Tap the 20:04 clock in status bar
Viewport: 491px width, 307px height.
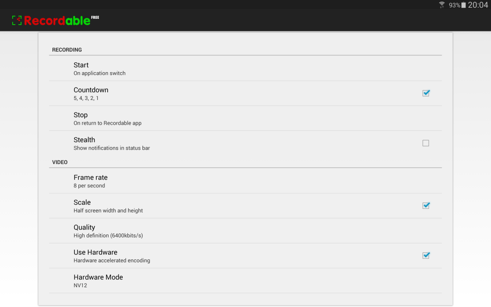point(478,4)
